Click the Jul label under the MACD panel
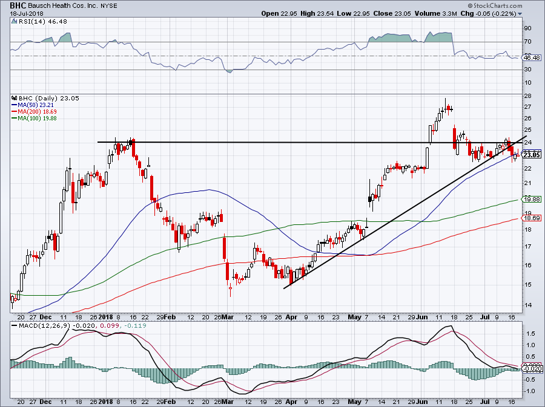The height and width of the screenshot is (407, 545). pos(484,402)
